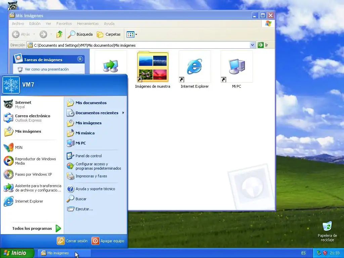Click the Atrás back button
This screenshot has height=258, width=344.
click(x=21, y=34)
